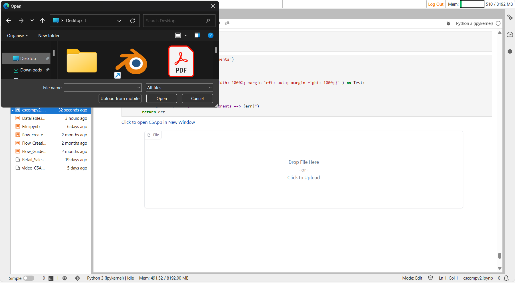Change the file view layout icon
Viewport: 515px width, 283px height.
(178, 35)
